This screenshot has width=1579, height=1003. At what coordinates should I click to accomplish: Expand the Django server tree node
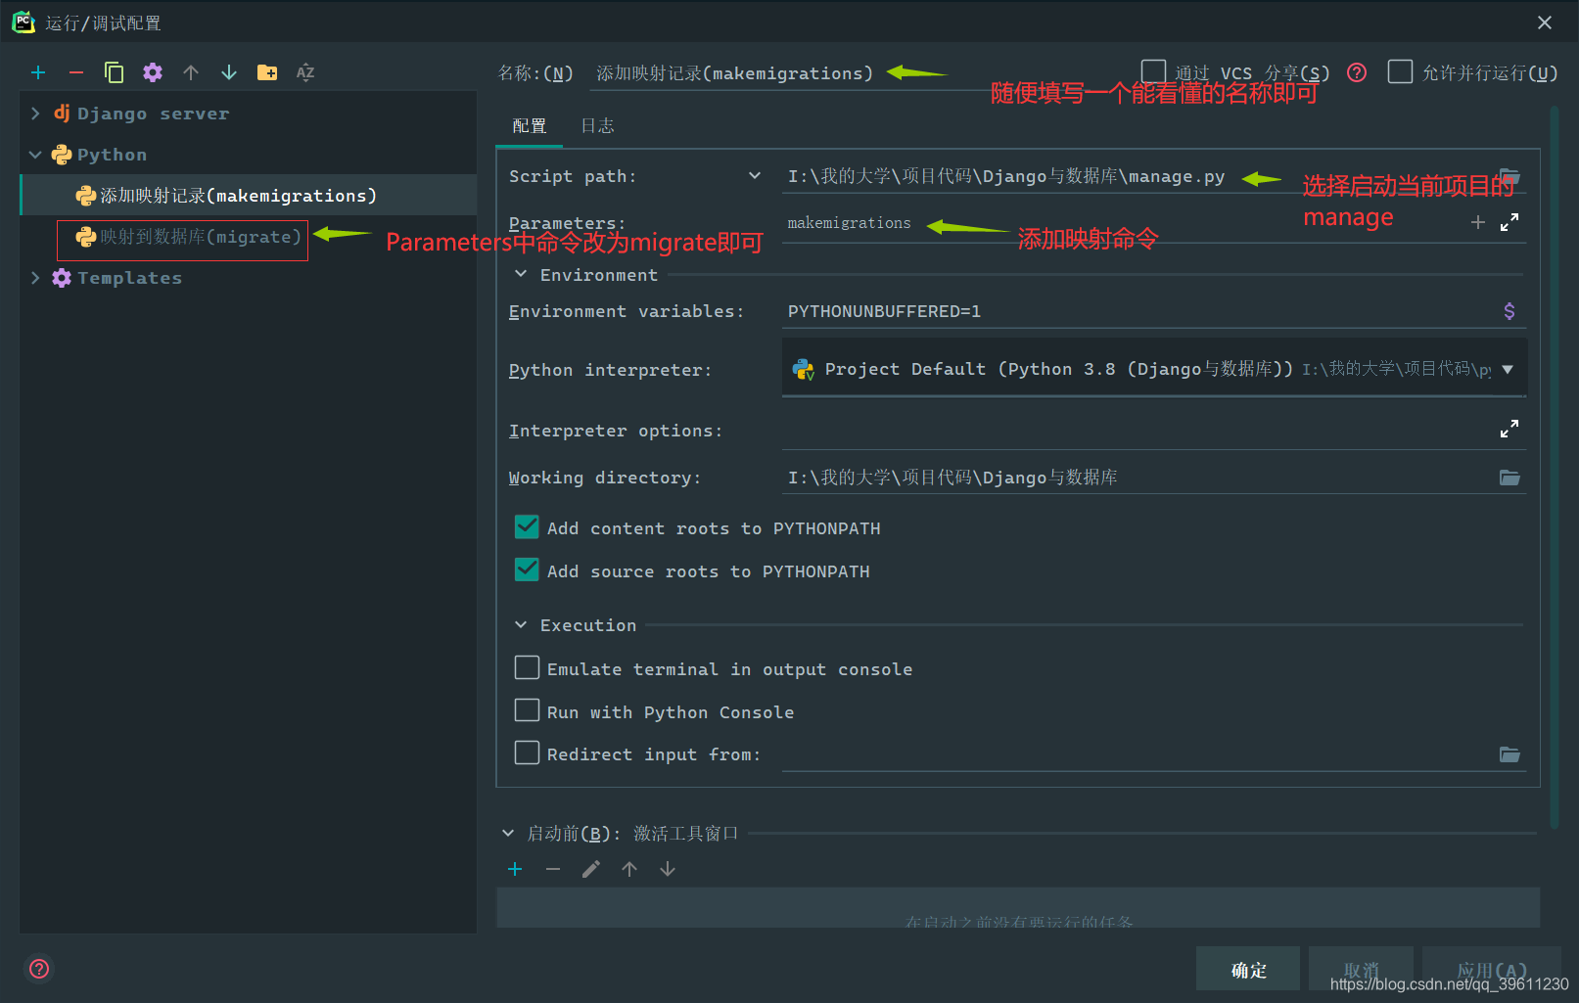[x=35, y=114]
